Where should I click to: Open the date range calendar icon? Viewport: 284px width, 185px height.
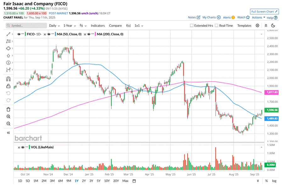pos(134,181)
